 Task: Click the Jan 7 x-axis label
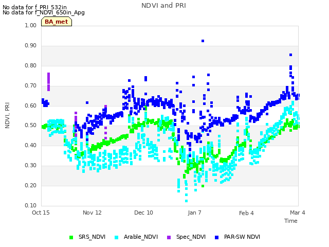point(194,213)
